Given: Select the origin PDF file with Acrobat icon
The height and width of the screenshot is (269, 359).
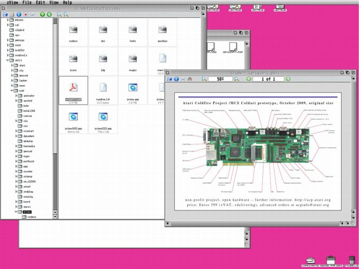Looking at the screenshot, I should coord(73,91).
